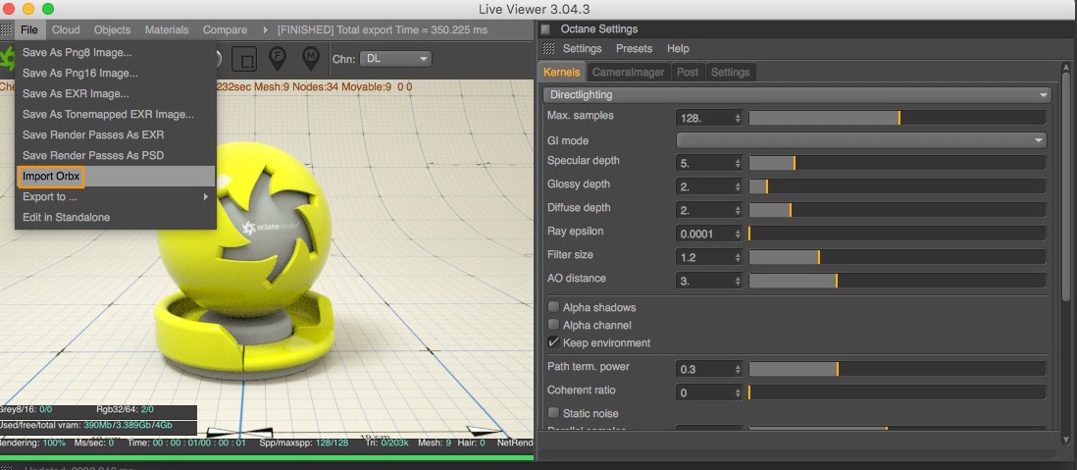The width and height of the screenshot is (1077, 470).
Task: Click the settings panel scrollbar up arrow
Action: (1066, 68)
